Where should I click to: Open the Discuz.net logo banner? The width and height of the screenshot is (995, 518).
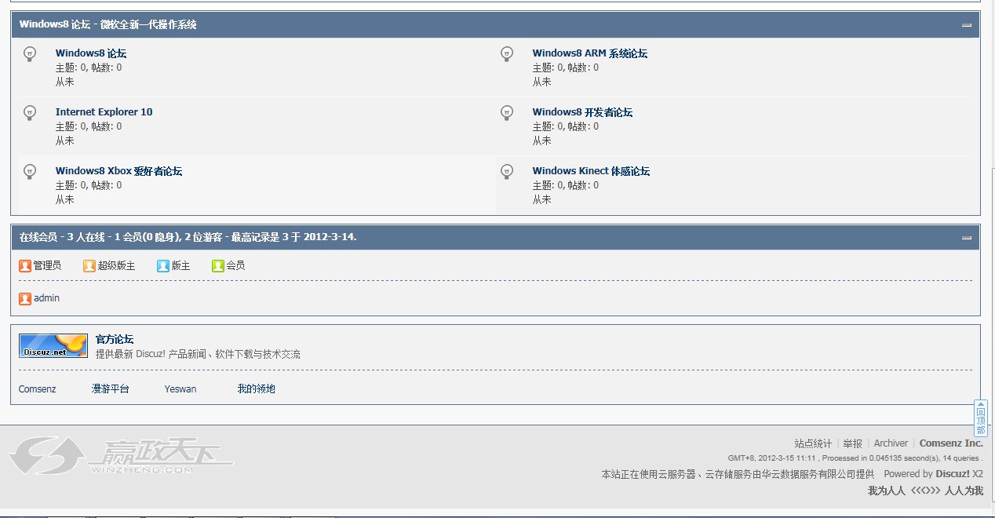point(53,346)
